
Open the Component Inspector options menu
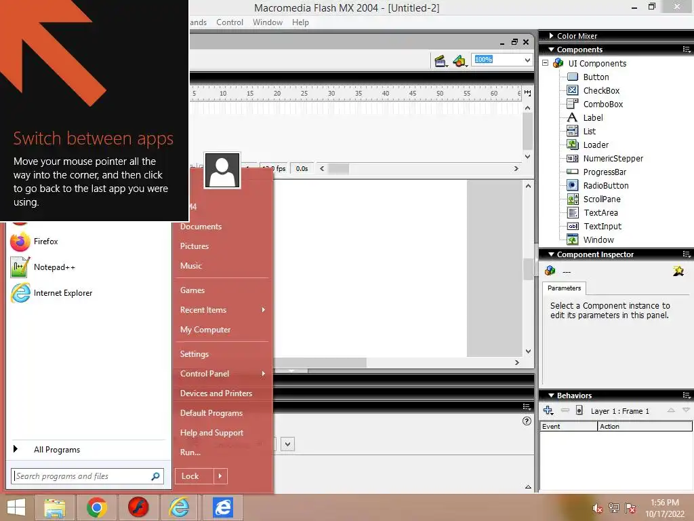click(687, 254)
